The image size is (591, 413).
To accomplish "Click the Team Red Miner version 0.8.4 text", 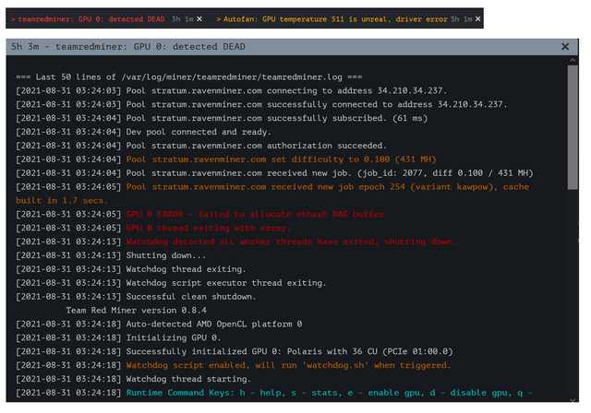I will coord(136,311).
